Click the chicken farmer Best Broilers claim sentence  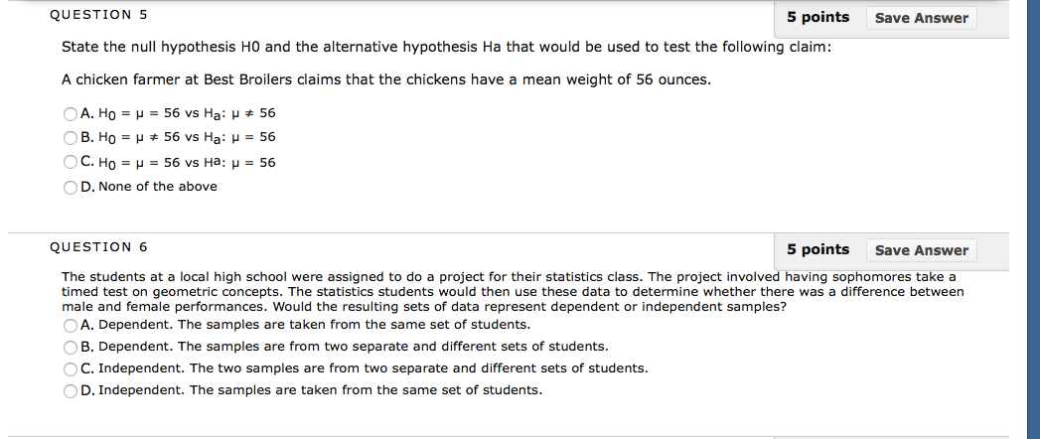(386, 80)
